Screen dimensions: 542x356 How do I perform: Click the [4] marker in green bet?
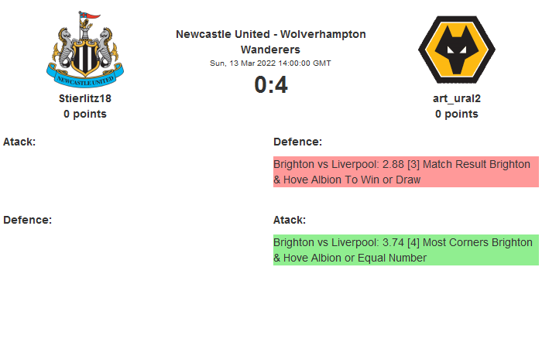[x=417, y=242]
